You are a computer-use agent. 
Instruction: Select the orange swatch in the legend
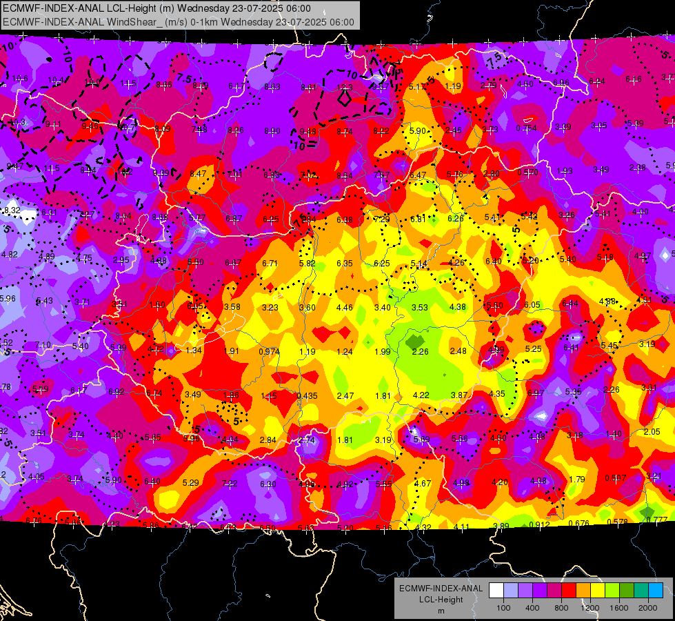pyautogui.click(x=583, y=591)
